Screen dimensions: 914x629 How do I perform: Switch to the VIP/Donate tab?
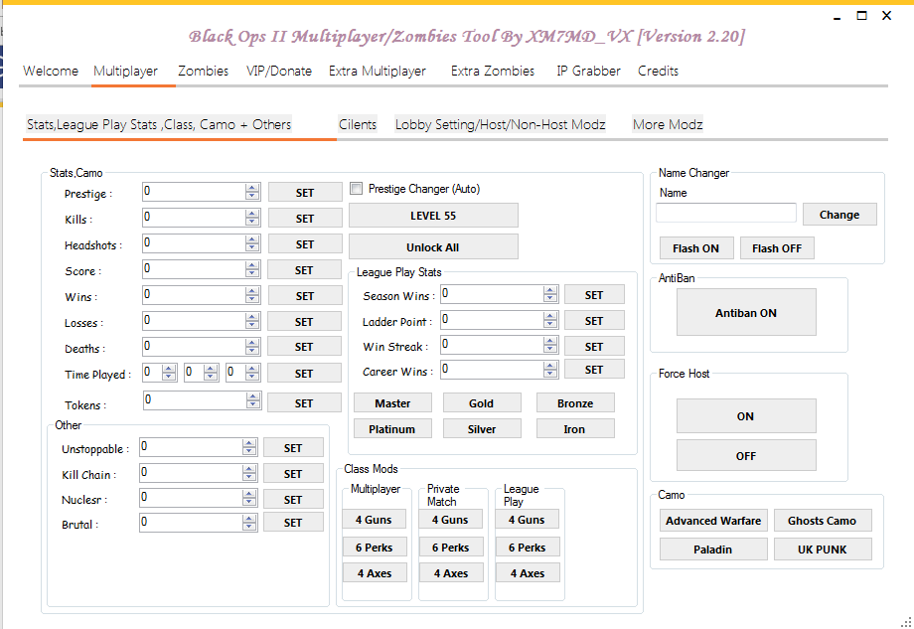click(x=278, y=72)
